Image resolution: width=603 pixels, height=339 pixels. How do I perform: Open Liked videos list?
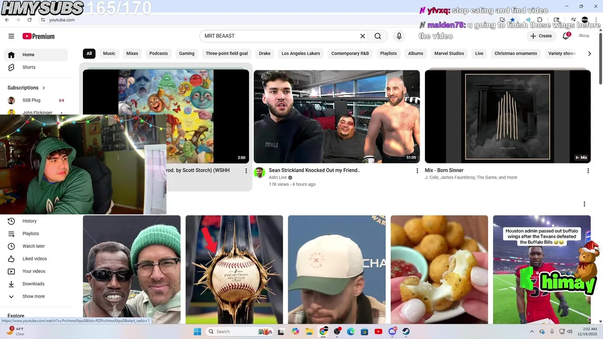pos(36,258)
